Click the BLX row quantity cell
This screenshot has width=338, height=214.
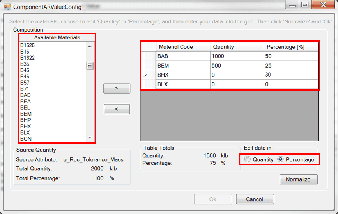[x=237, y=84]
